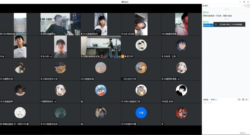
Task: Open the 所有人 recipient dropdown
Action: click(214, 99)
